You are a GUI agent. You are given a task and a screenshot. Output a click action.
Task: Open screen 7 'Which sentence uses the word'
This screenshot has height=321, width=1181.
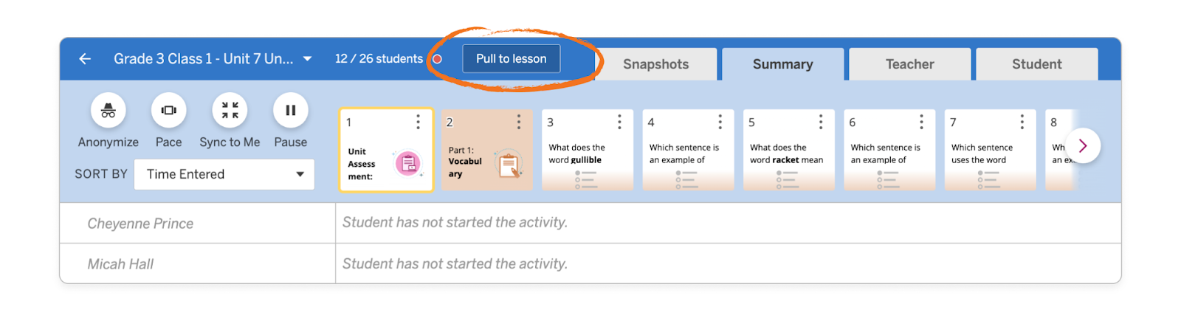(x=990, y=156)
